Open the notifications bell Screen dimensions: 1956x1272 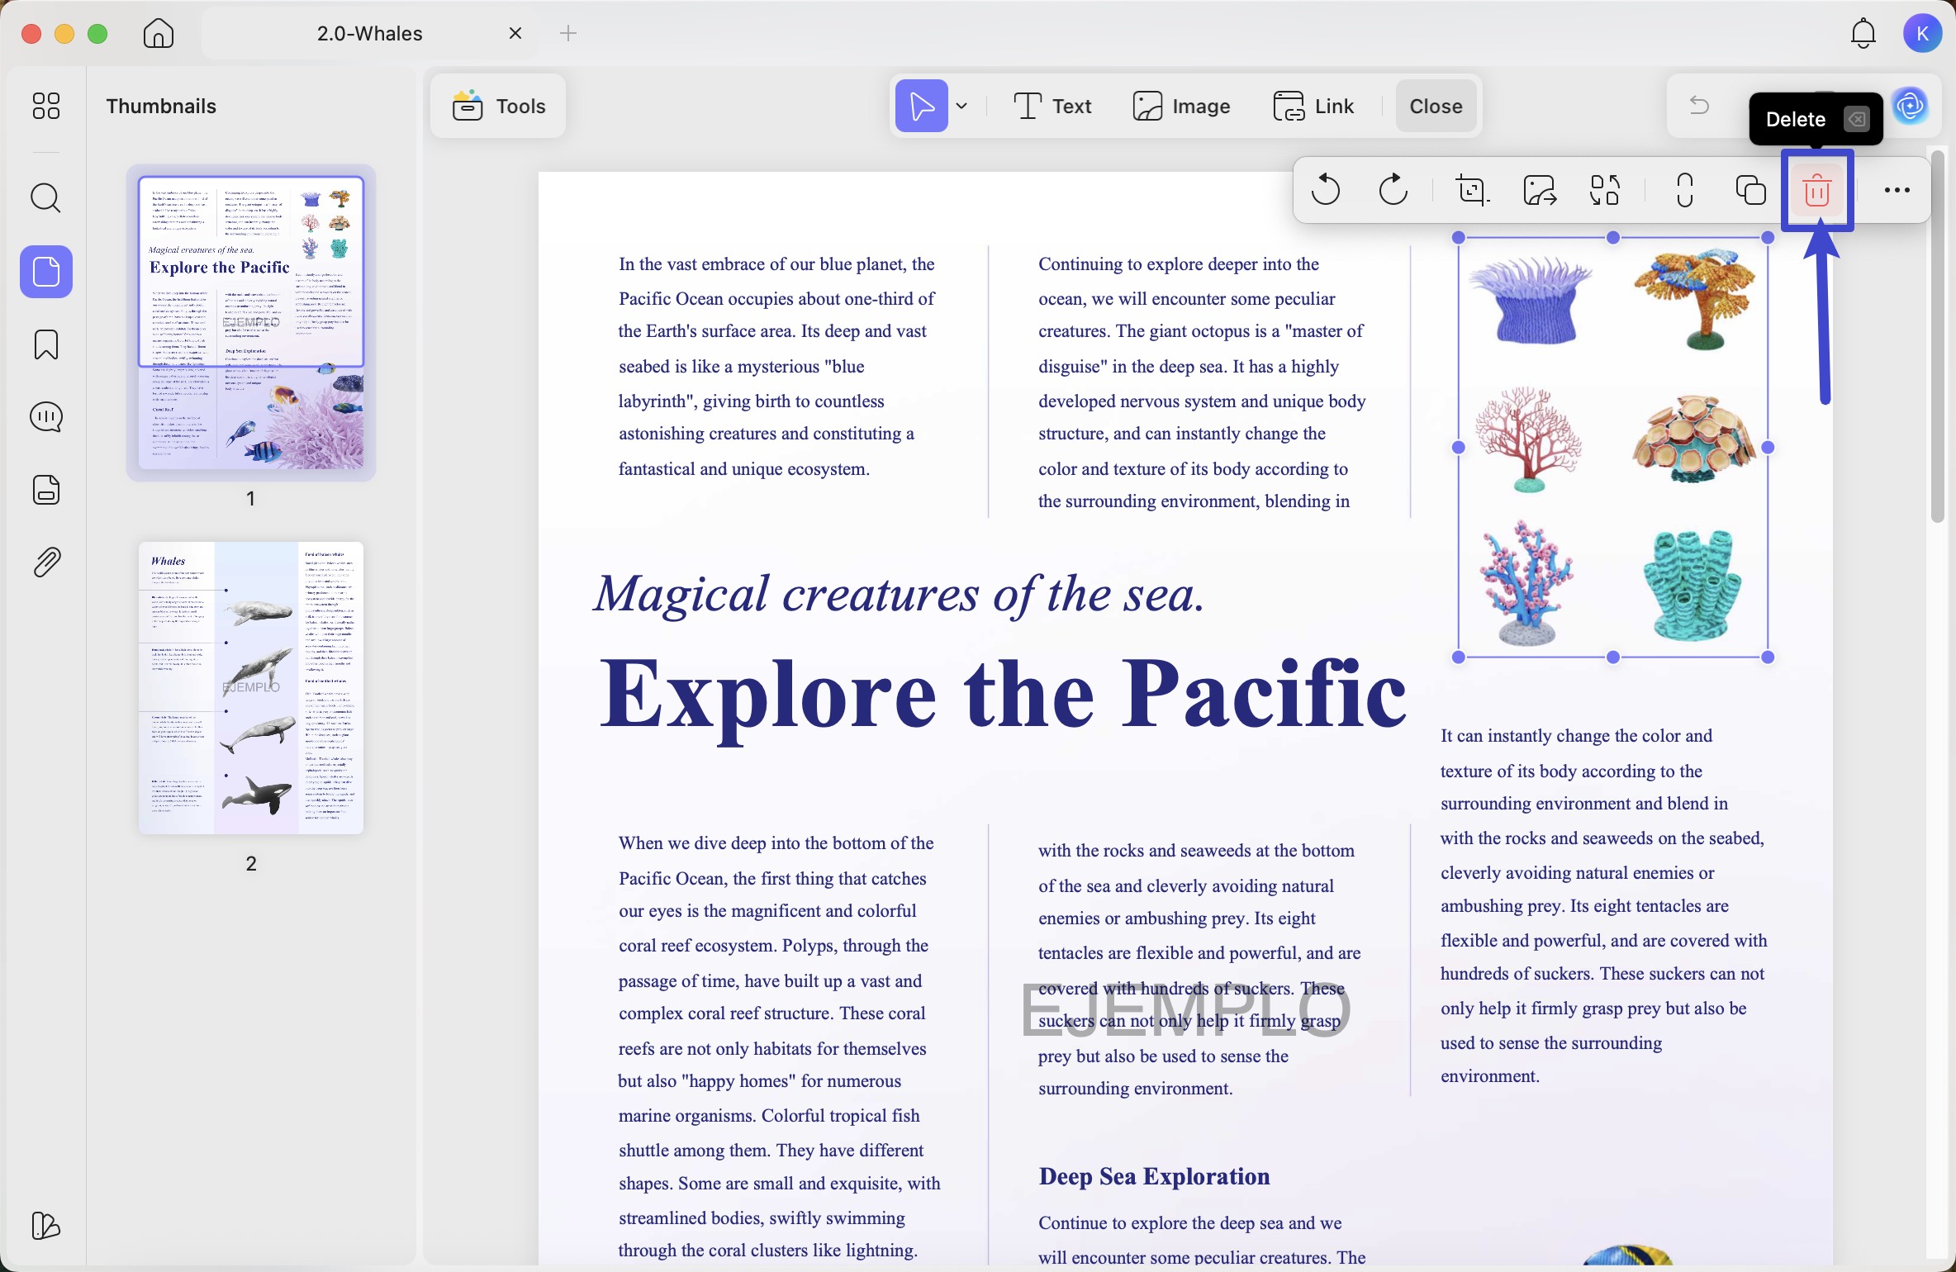tap(1863, 33)
